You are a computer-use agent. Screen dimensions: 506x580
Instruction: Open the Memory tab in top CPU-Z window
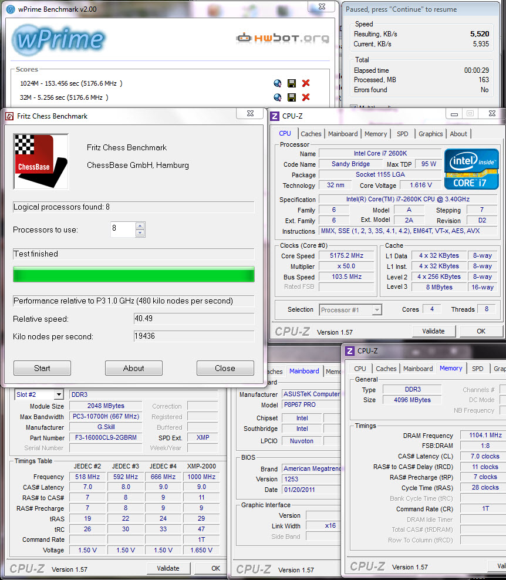[376, 134]
